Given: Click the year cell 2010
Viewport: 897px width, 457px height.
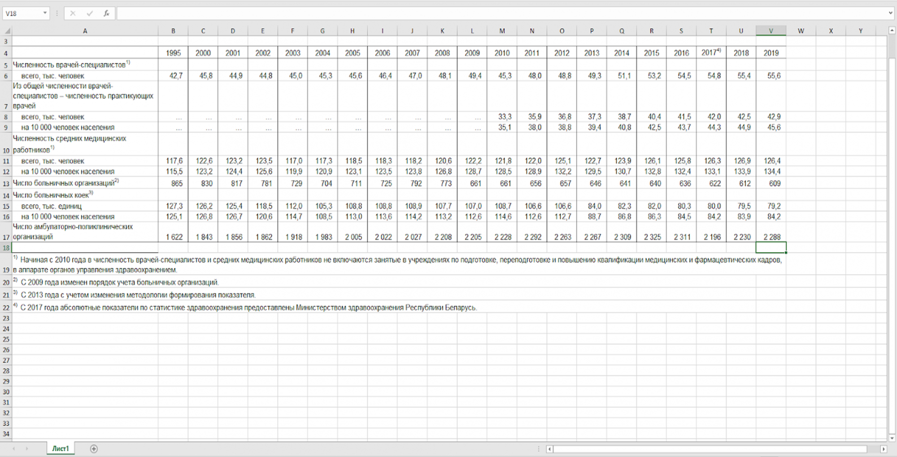Looking at the screenshot, I should pos(502,53).
